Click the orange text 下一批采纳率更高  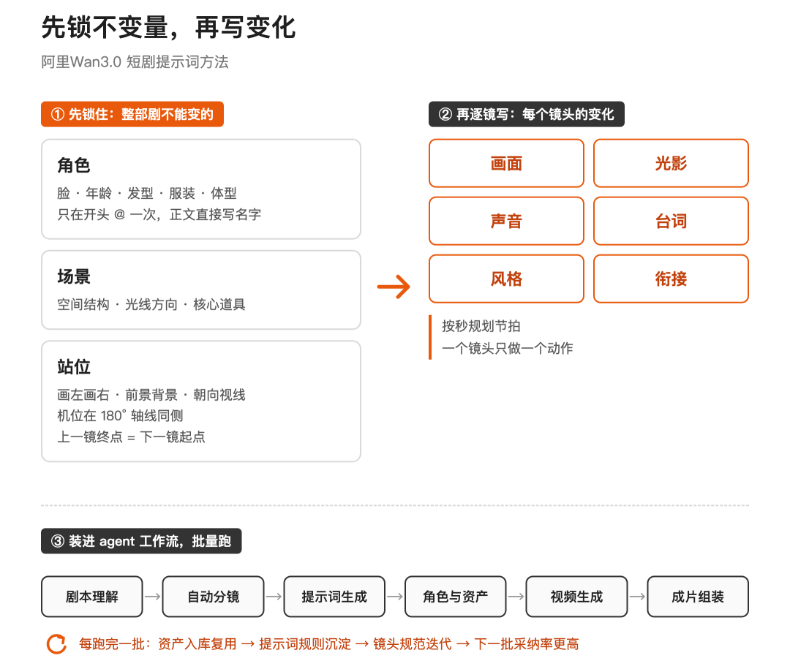(x=527, y=644)
